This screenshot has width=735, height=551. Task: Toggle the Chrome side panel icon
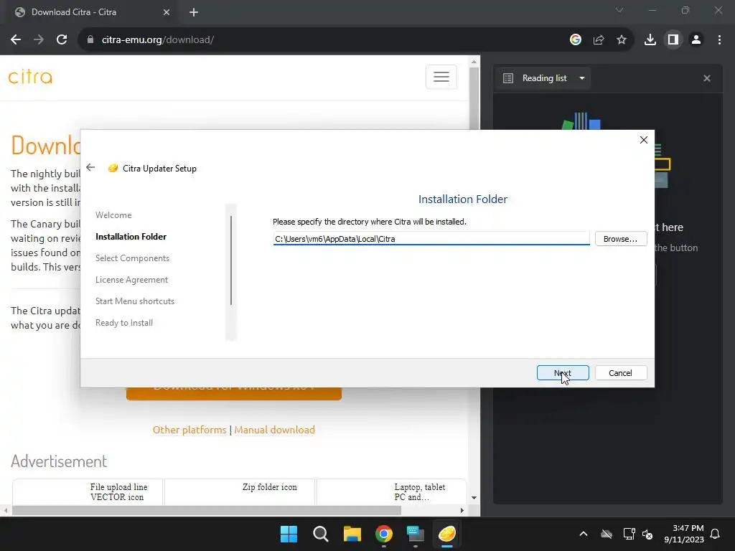(x=673, y=40)
